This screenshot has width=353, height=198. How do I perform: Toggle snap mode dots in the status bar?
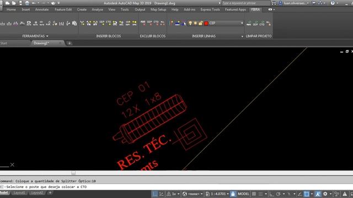point(261,194)
